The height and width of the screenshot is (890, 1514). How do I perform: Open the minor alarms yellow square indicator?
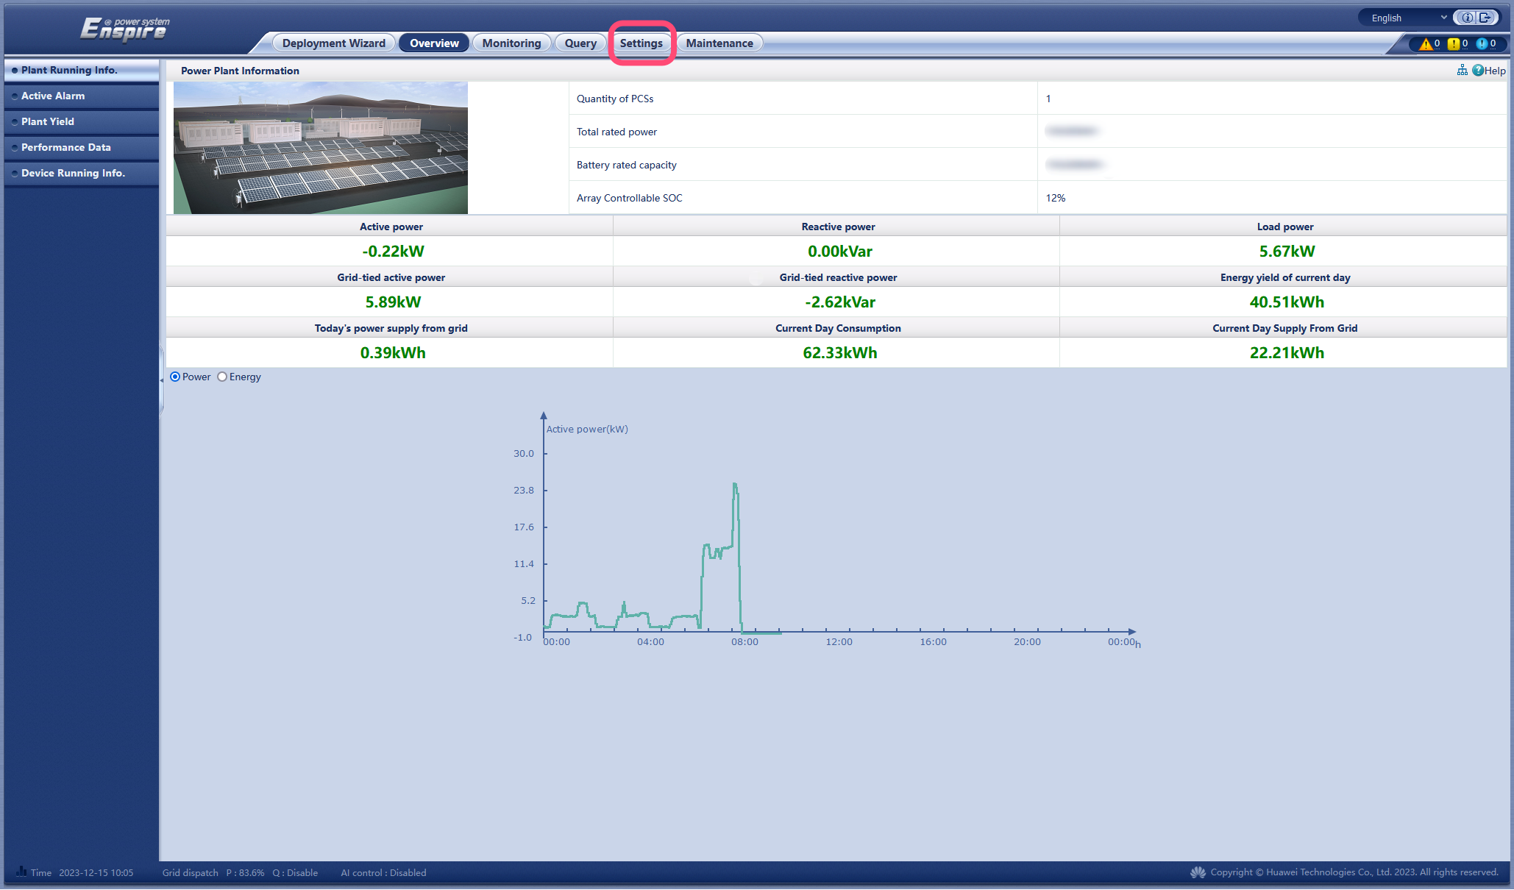pos(1454,44)
